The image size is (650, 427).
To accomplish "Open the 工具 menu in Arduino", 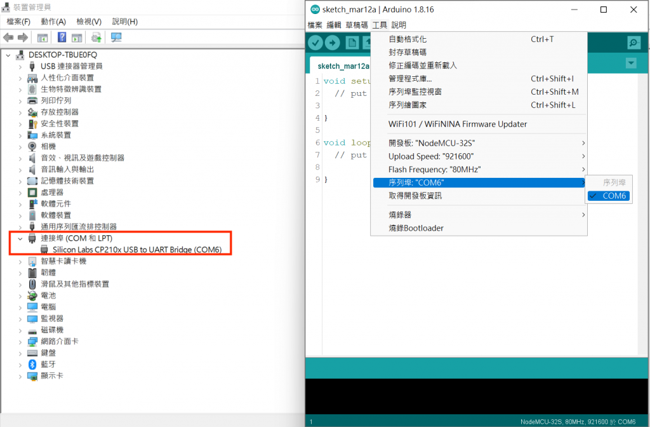I will 380,25.
